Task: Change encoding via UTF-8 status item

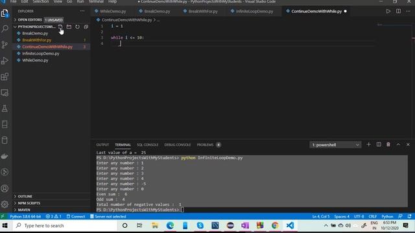Action: pos(359,216)
